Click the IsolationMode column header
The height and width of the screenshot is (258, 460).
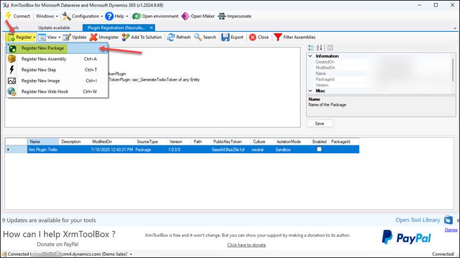[x=292, y=141]
